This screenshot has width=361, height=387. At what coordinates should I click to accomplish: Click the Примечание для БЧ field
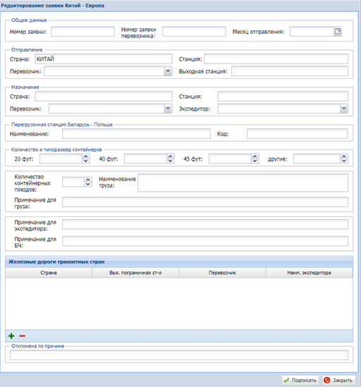[205, 241]
